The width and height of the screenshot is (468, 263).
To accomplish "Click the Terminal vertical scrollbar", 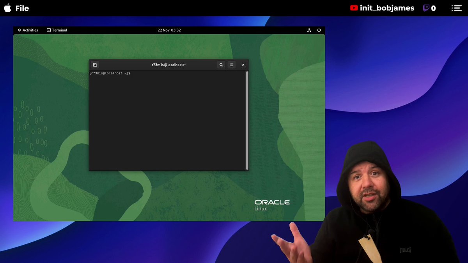I will (x=247, y=120).
